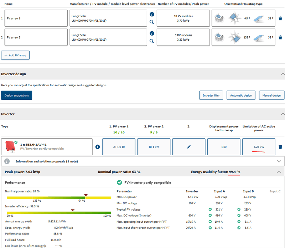Open info icon next to SB5.0-1AV-41 inverter
The image size is (285, 248).
coord(98,146)
